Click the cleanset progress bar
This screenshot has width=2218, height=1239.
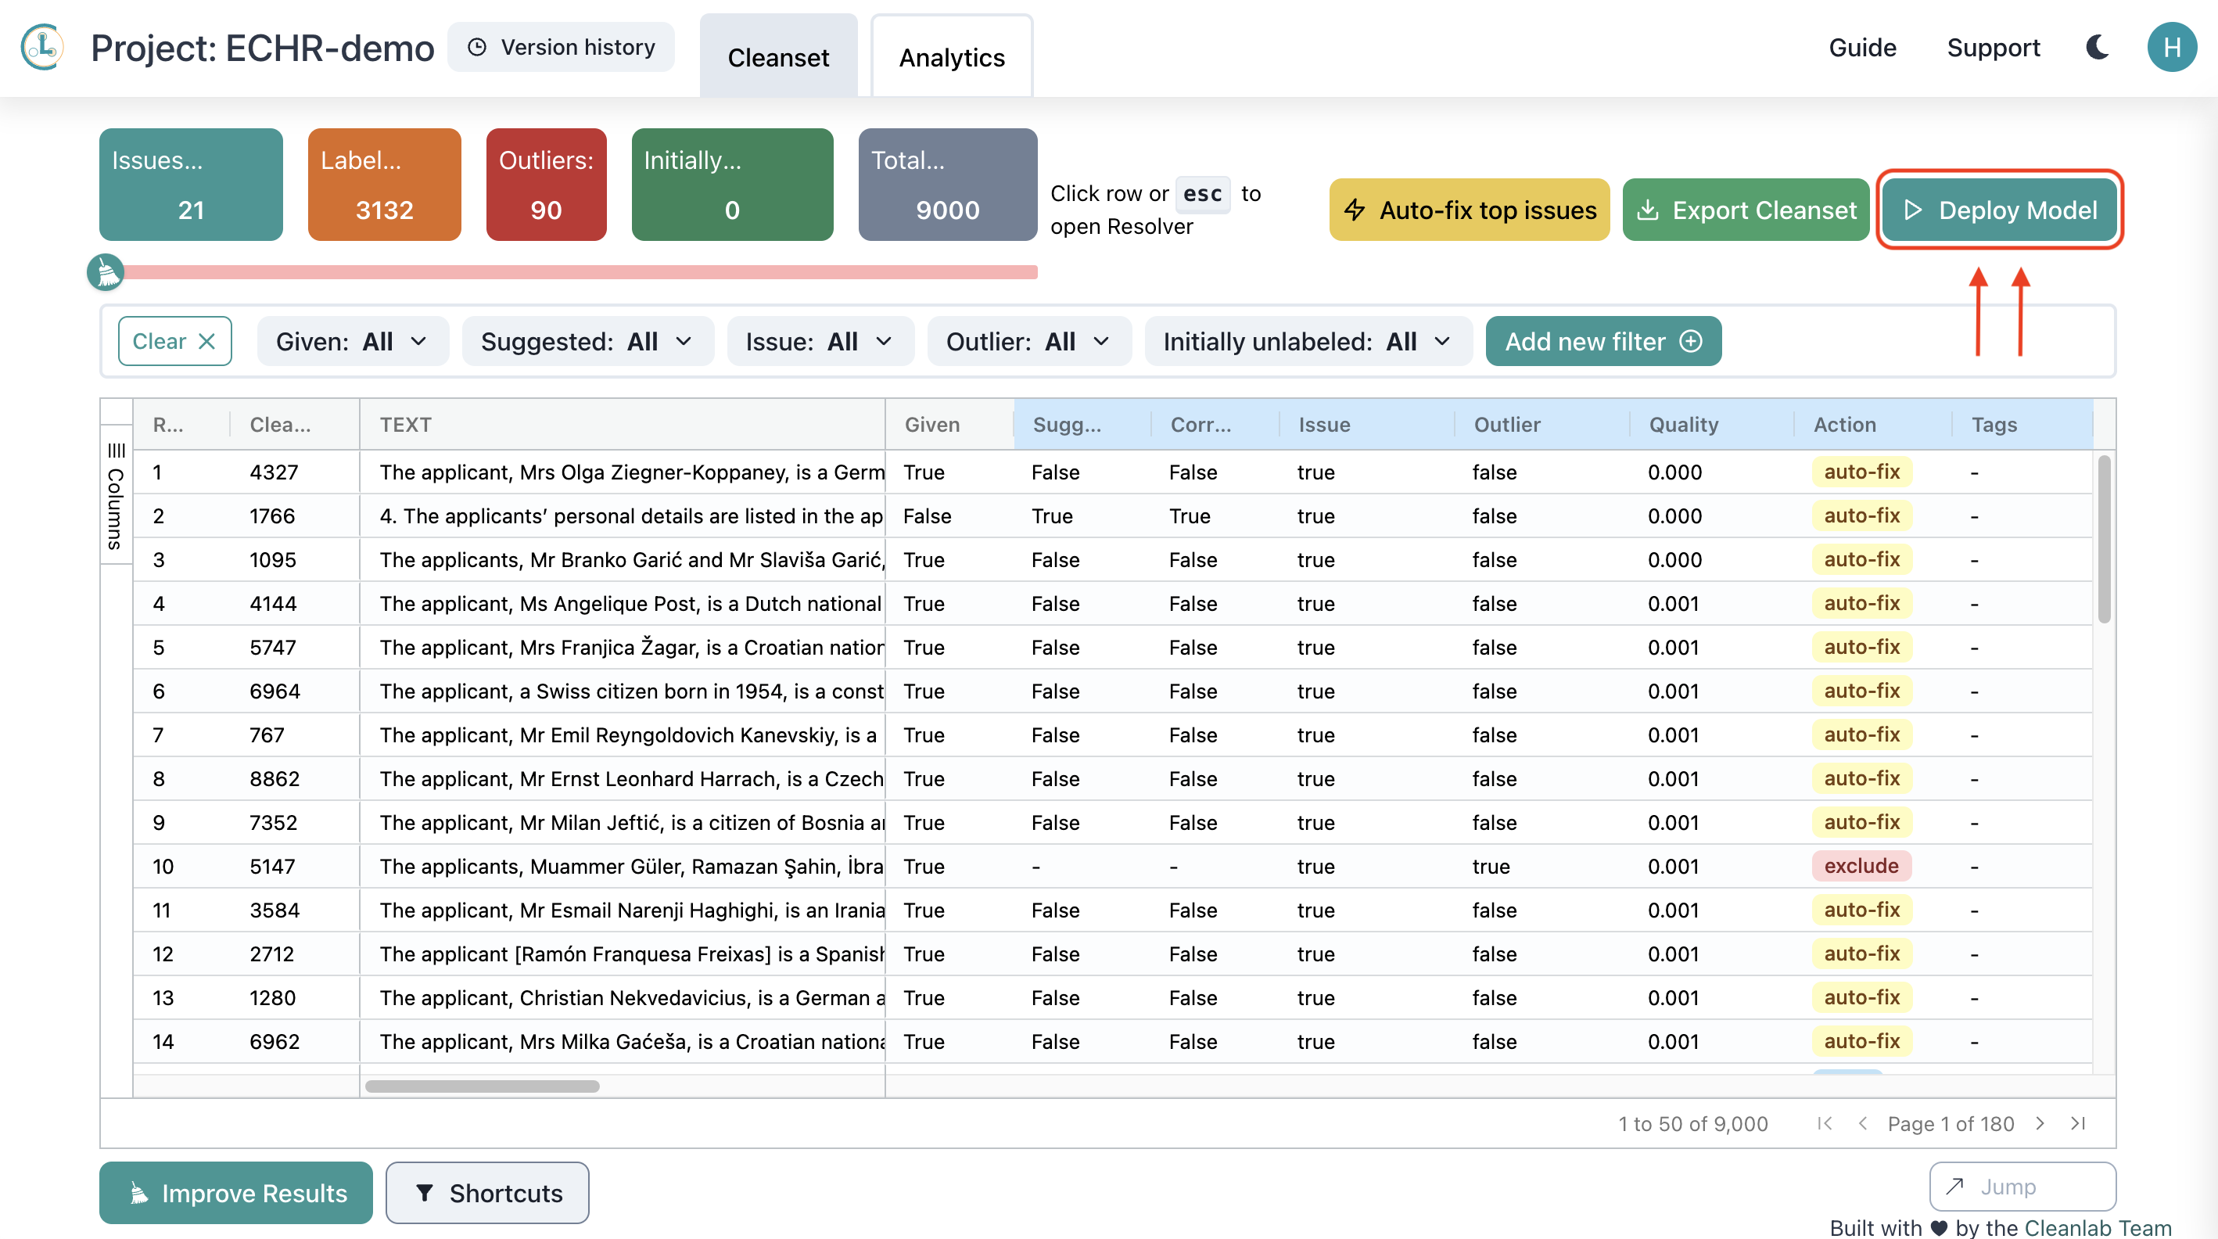[577, 272]
